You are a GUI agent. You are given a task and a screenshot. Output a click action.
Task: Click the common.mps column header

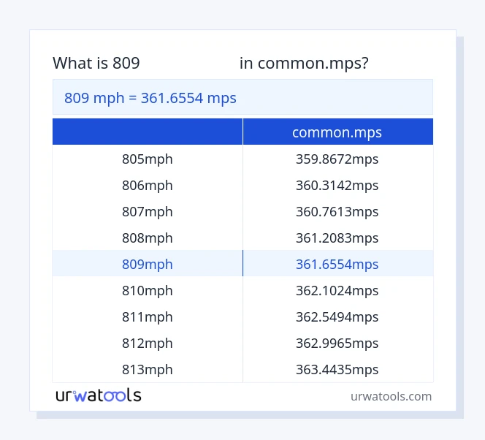click(337, 132)
